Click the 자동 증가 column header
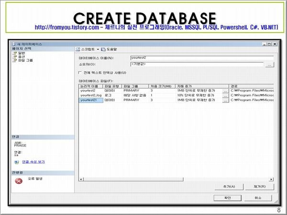This screenshot has width=287, height=215. point(202,86)
